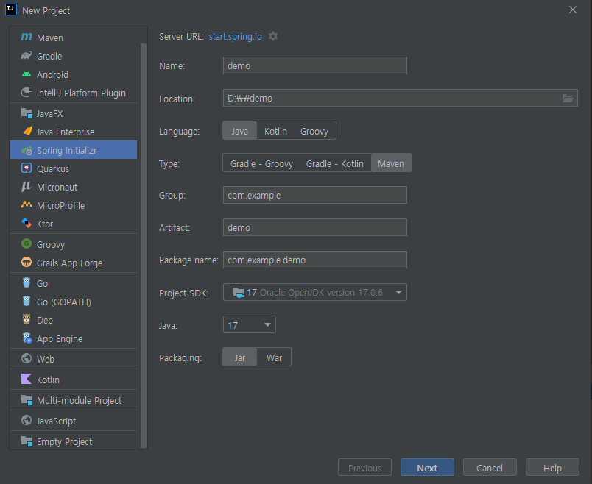
Task: Click the Previous button
Action: click(x=364, y=468)
